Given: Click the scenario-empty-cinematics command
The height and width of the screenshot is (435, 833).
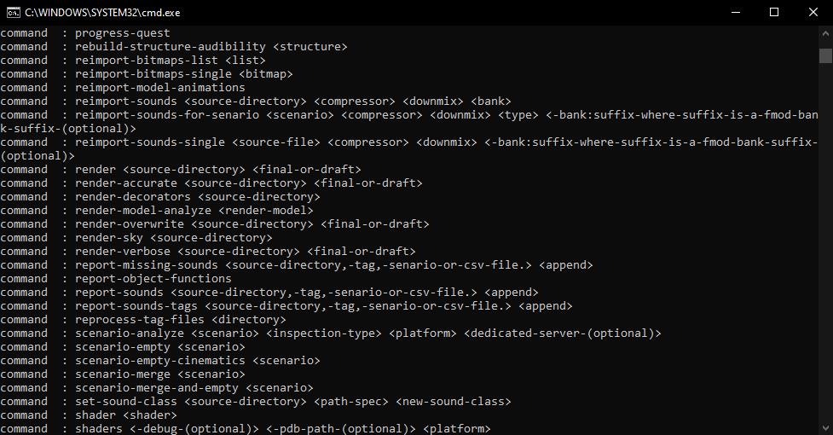Looking at the screenshot, I should pyautogui.click(x=160, y=361).
